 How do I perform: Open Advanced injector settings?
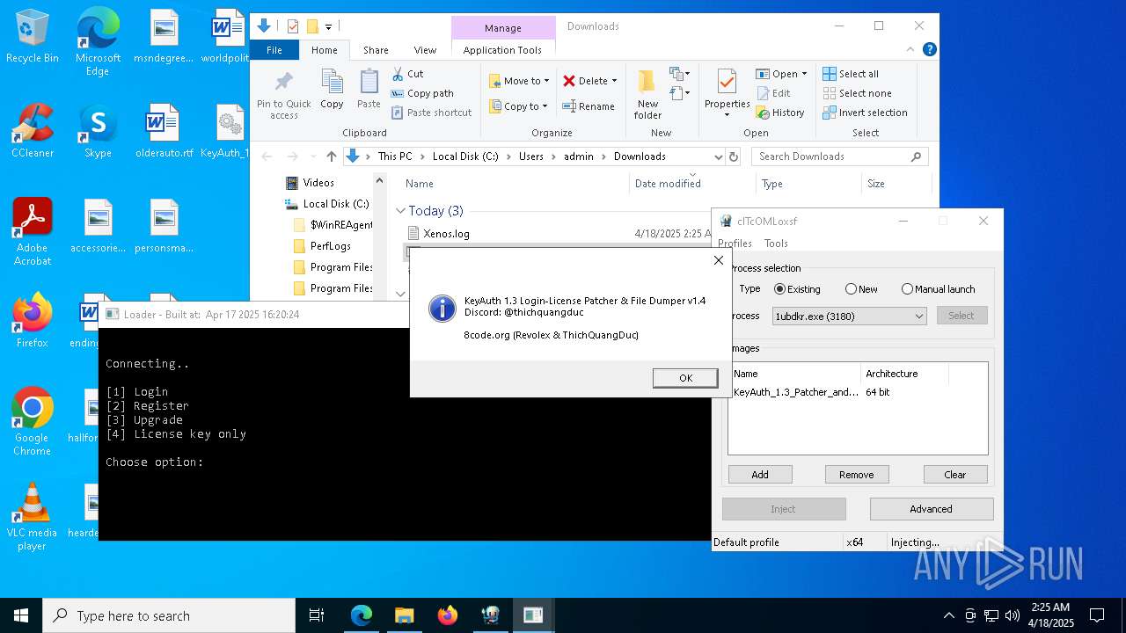[x=931, y=509]
